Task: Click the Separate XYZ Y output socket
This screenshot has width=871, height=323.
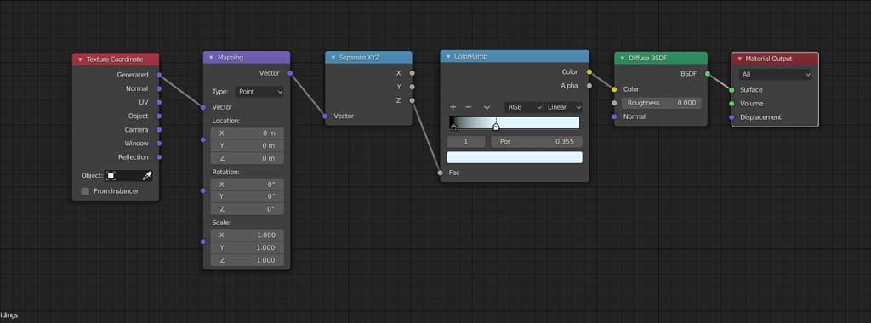Action: point(412,87)
